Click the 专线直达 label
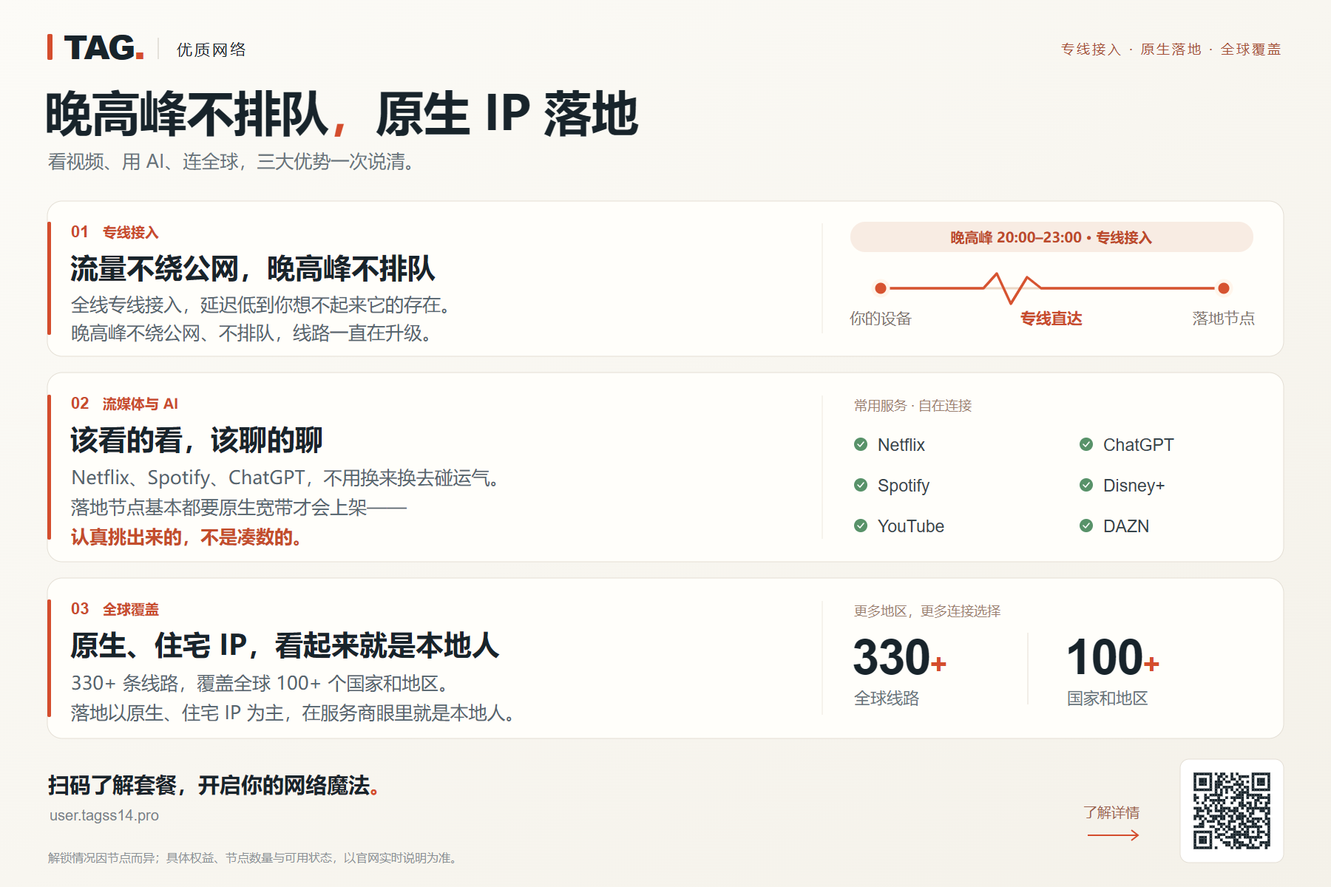The height and width of the screenshot is (887, 1331). pyautogui.click(x=1051, y=319)
